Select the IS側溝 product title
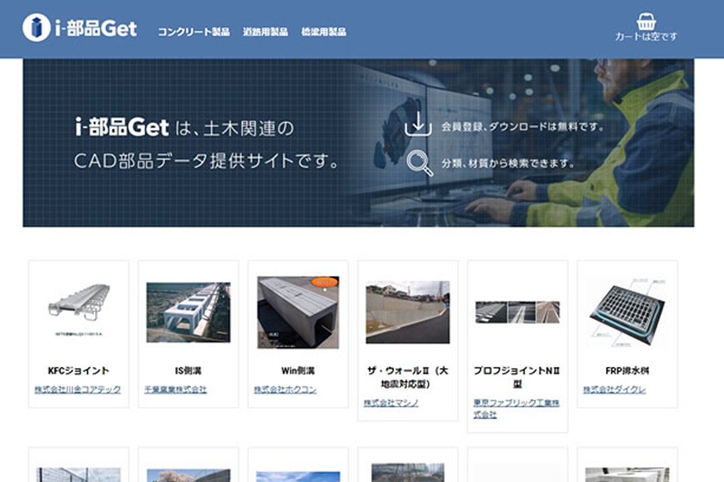Screen dimensions: 724x482 pos(188,370)
